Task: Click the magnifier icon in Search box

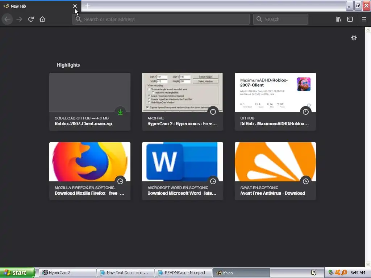Action: tap(259, 19)
